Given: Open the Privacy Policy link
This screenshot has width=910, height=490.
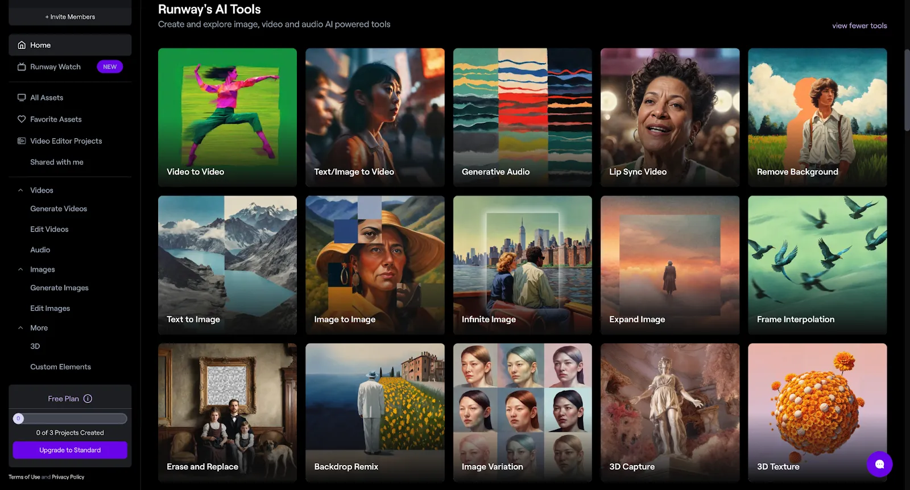Looking at the screenshot, I should [68, 477].
